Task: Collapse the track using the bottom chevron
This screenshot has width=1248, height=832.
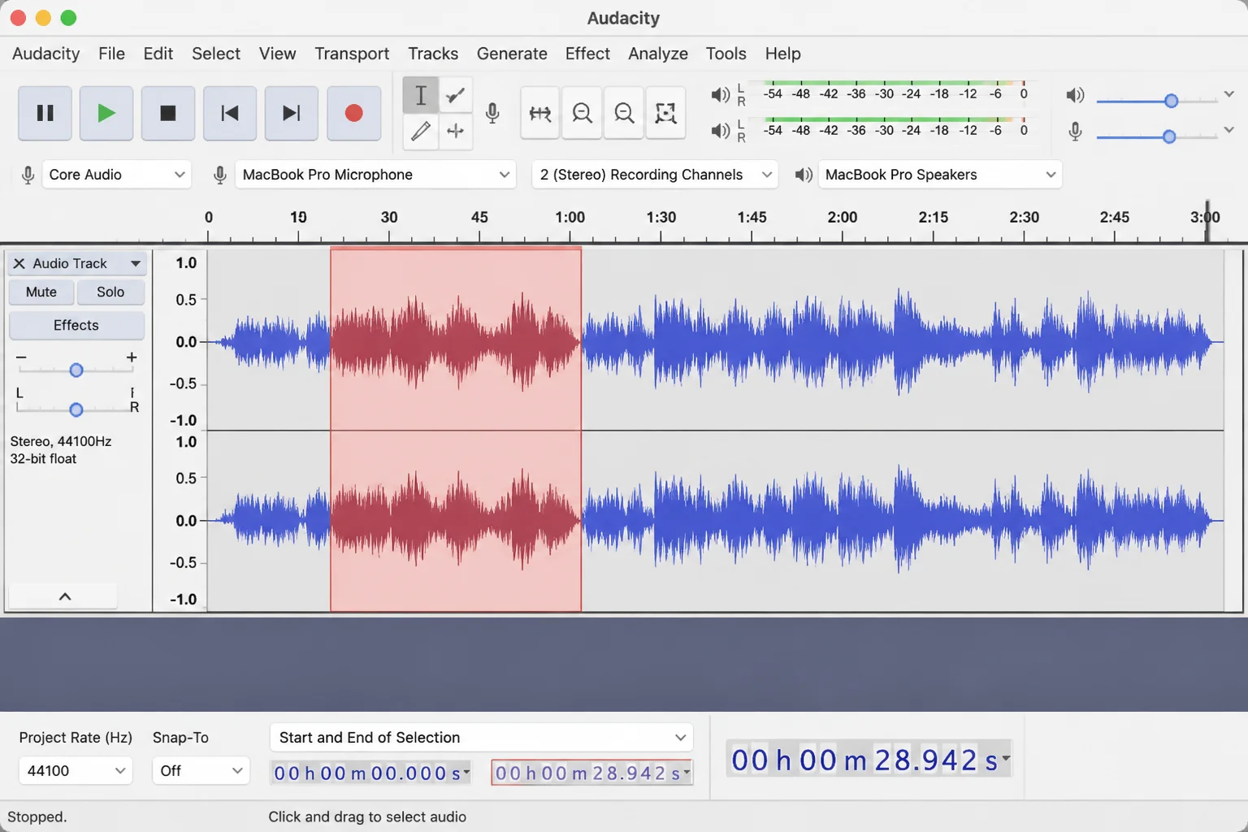Action: (64, 596)
